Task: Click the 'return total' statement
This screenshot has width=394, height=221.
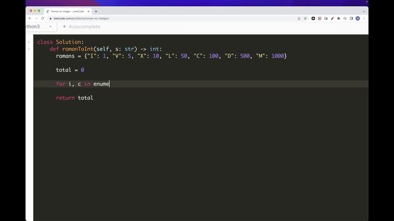Action: coord(74,98)
